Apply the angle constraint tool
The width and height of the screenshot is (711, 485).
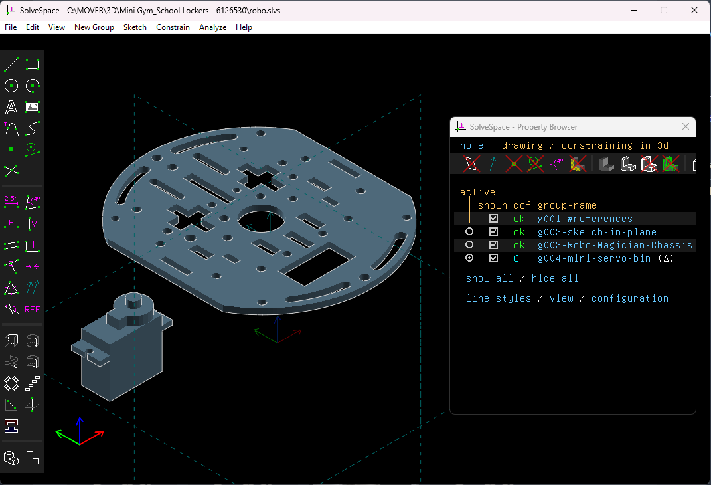tap(32, 201)
